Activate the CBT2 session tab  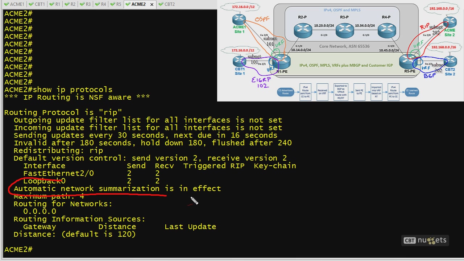(166, 4)
